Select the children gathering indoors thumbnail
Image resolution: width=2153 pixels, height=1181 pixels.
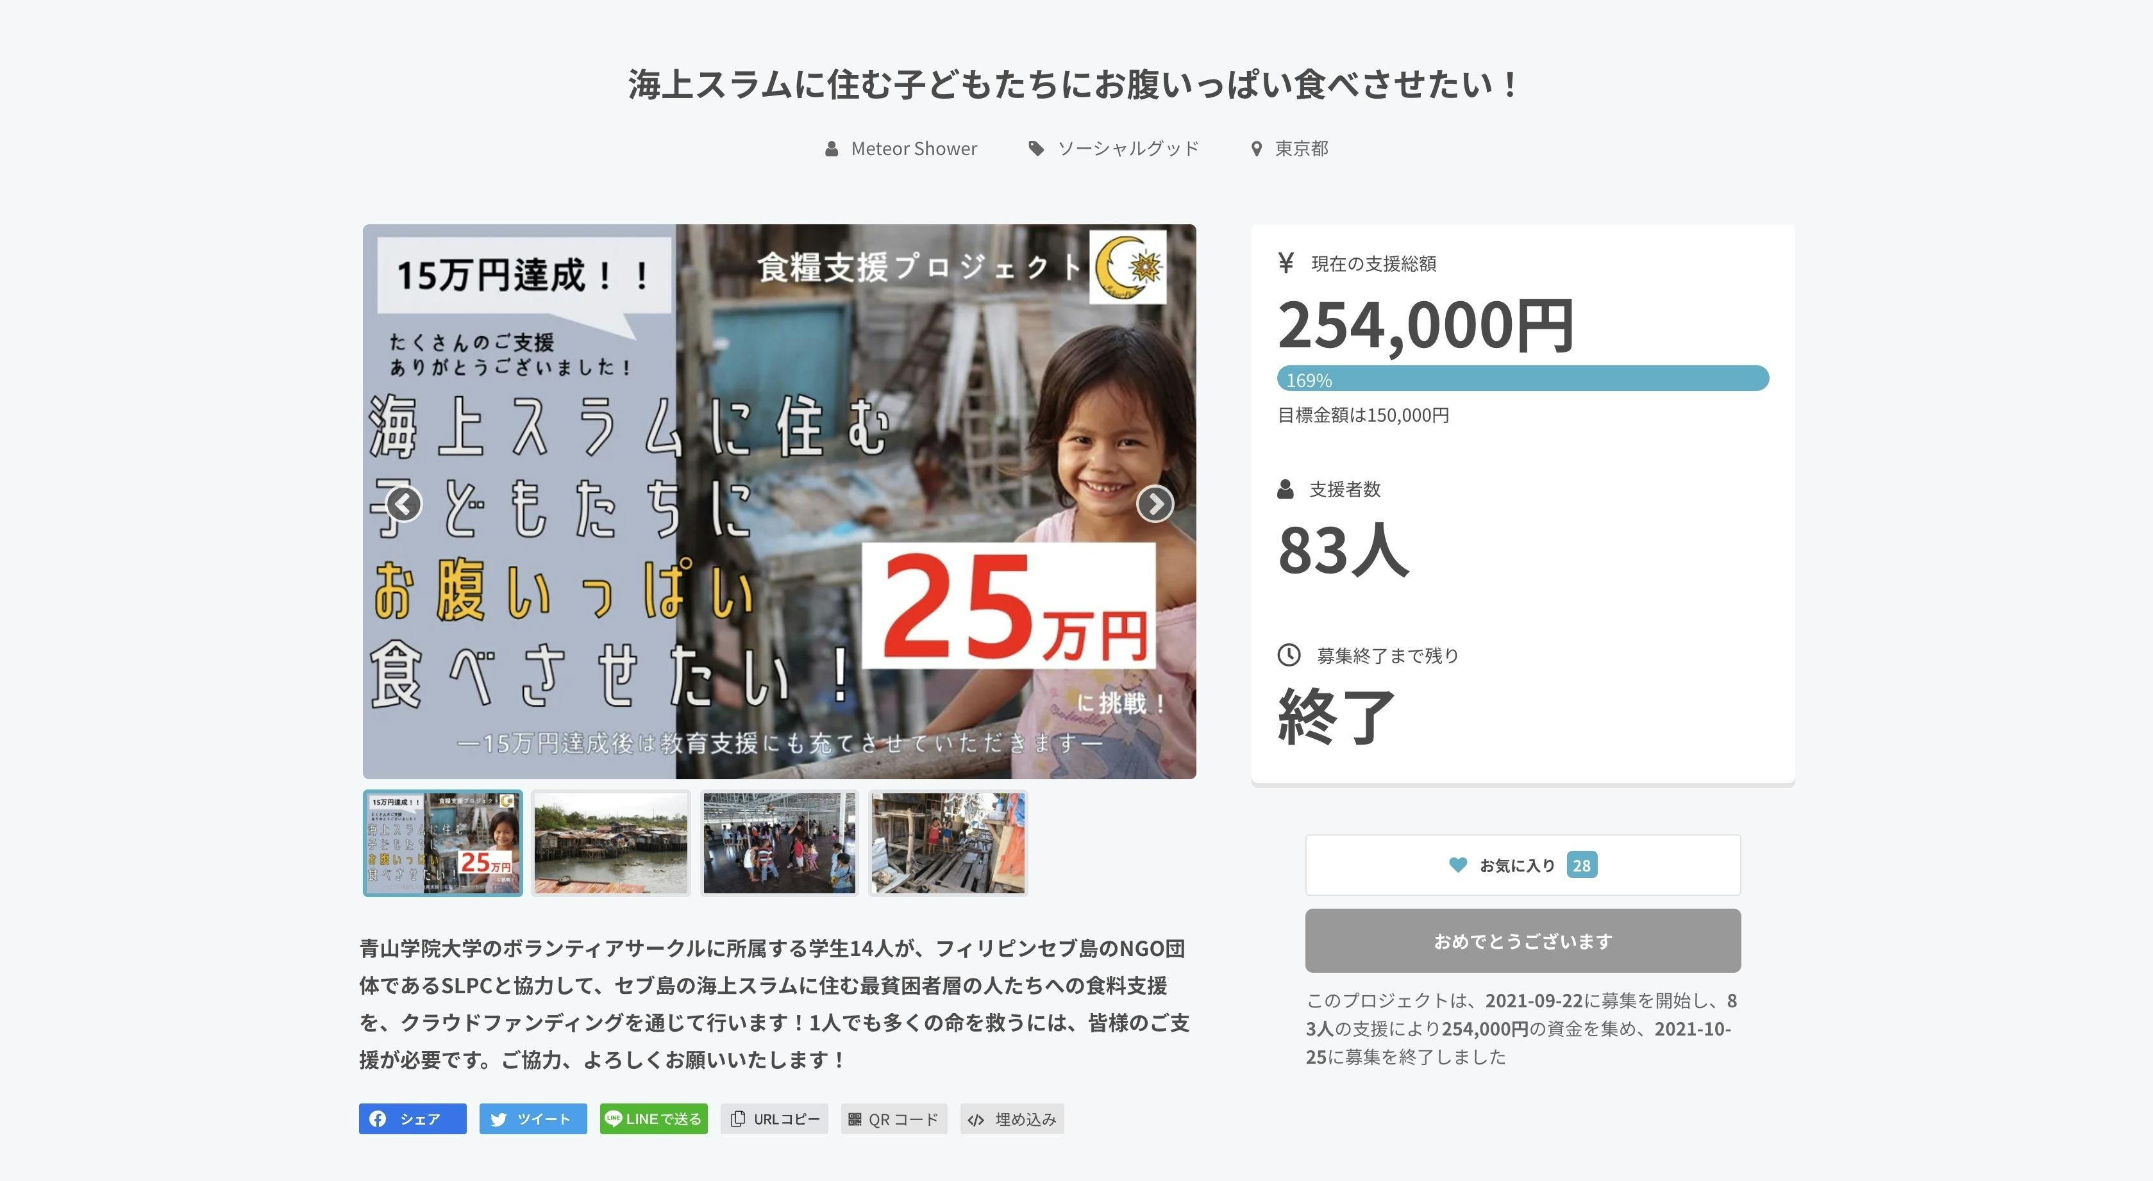pyautogui.click(x=779, y=843)
